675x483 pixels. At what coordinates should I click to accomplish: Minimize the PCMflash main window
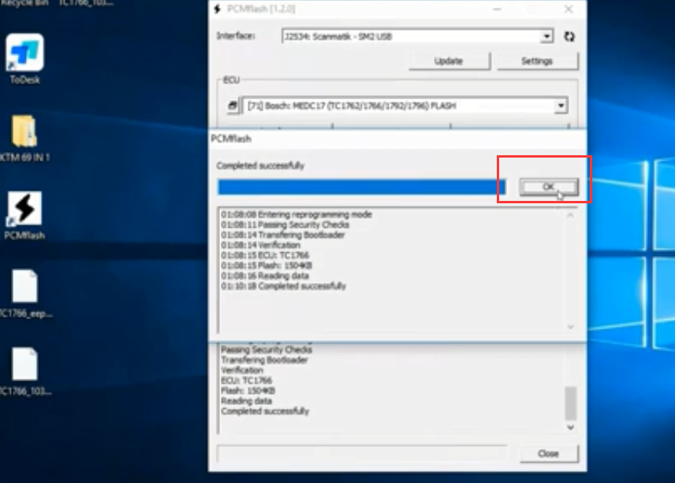497,9
